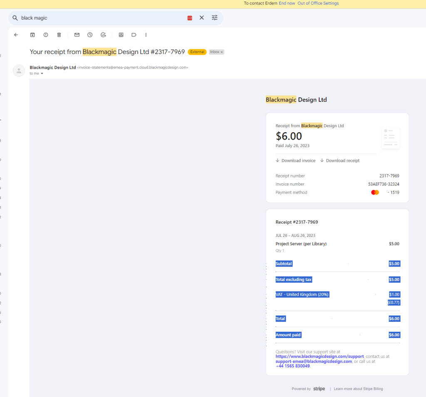Archive this receipt email
Screen dimensions: 426x397
32,35
